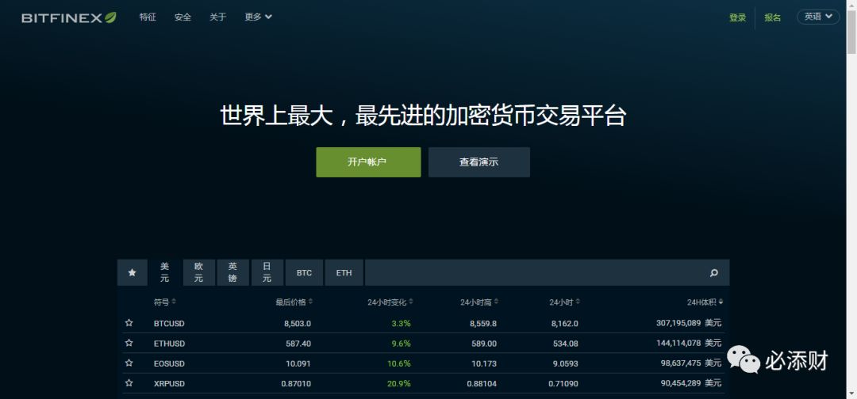Favorite the ETHUSD row star

click(129, 344)
